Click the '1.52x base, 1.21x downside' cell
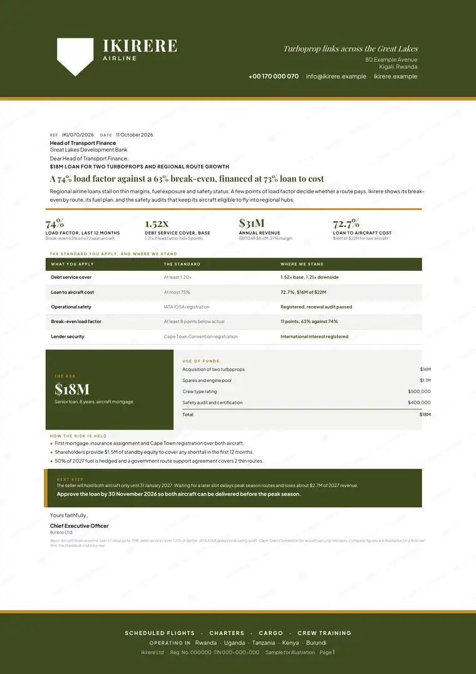Image resolution: width=476 pixels, height=674 pixels. pyautogui.click(x=309, y=277)
